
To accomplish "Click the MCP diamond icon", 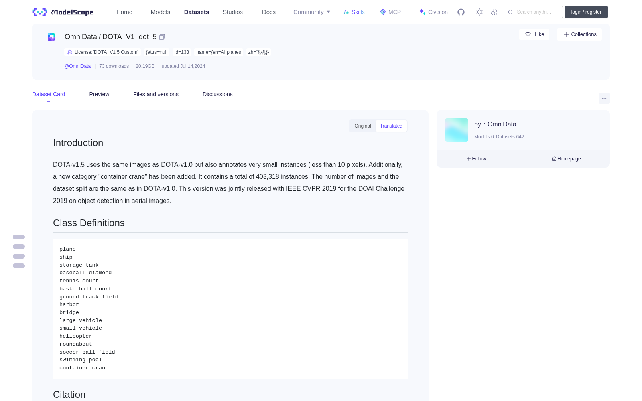I will pyautogui.click(x=383, y=12).
